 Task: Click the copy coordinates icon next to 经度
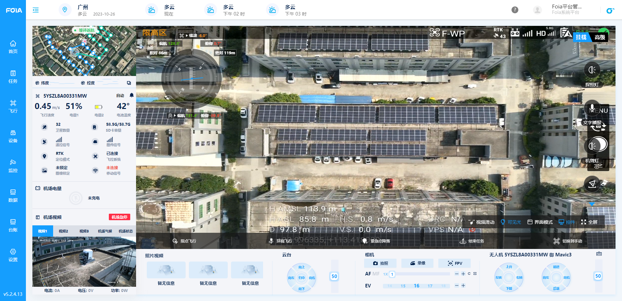click(x=129, y=83)
